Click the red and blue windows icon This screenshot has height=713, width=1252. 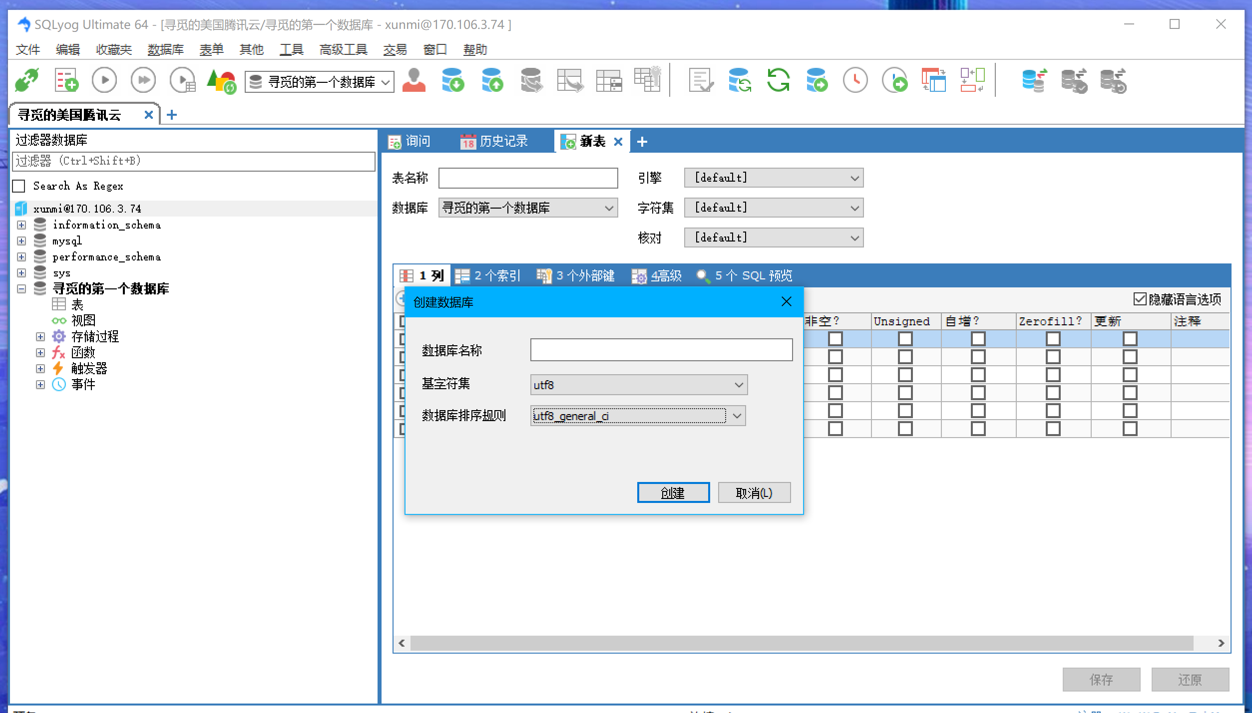pos(933,80)
